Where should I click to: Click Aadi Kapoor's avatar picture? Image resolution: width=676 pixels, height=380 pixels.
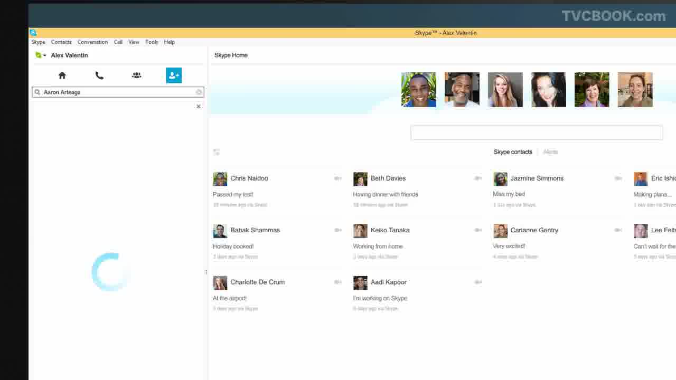coord(360,282)
